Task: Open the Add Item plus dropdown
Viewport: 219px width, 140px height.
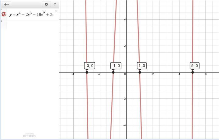Action: (6, 4)
